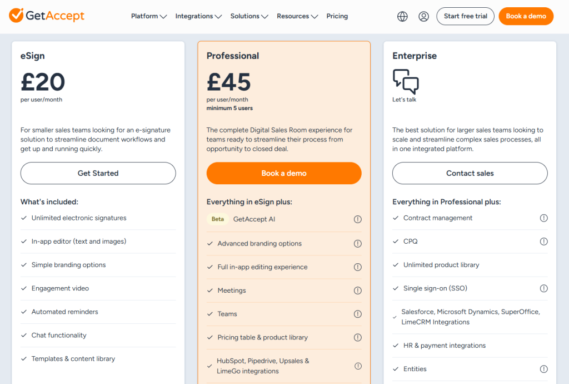Show info for GetAccept AI feature
Image resolution: width=569 pixels, height=384 pixels.
(358, 219)
